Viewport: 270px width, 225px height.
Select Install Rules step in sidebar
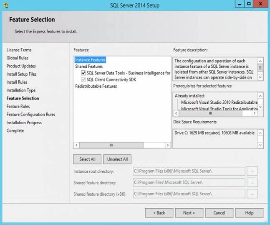click(17, 82)
